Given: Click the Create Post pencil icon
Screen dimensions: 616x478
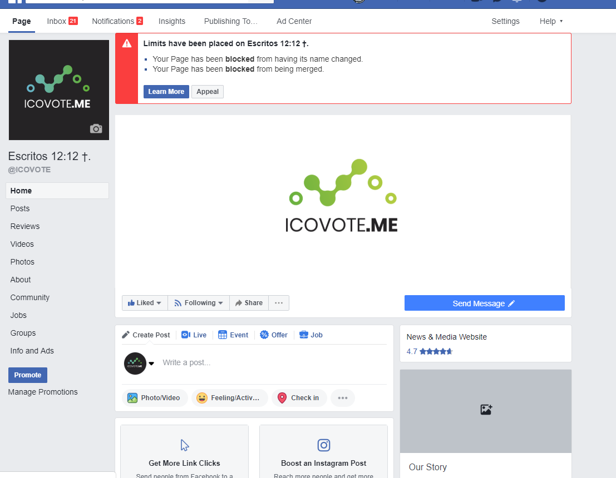Looking at the screenshot, I should click(x=126, y=335).
